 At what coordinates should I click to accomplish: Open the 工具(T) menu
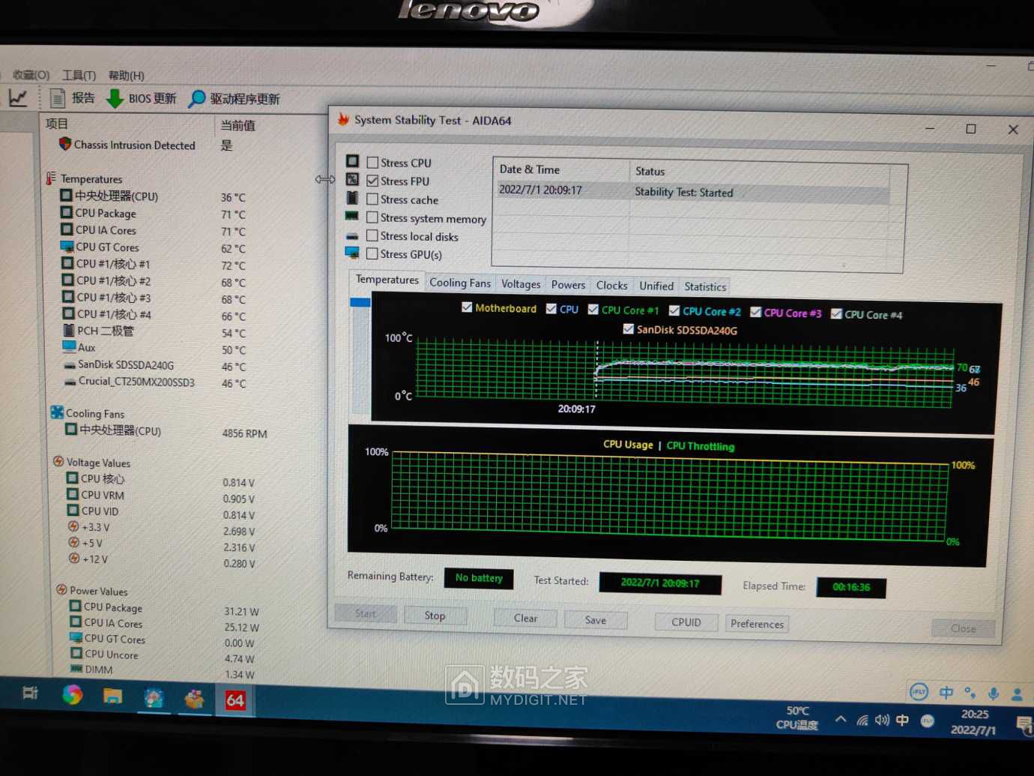tap(79, 75)
